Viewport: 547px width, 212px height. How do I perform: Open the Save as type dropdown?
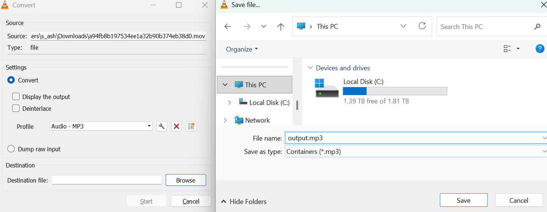point(416,151)
